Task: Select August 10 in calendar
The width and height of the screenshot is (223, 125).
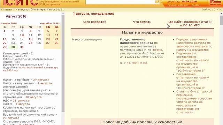Action: click(22, 35)
